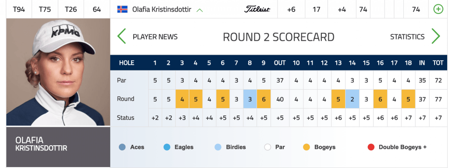Click the HOLE column header
449x168 pixels.
pos(127,63)
